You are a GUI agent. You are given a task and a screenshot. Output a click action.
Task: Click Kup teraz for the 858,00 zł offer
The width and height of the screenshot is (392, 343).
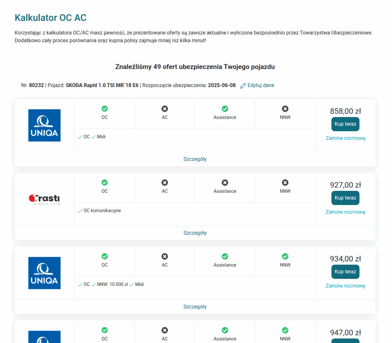pyautogui.click(x=345, y=124)
